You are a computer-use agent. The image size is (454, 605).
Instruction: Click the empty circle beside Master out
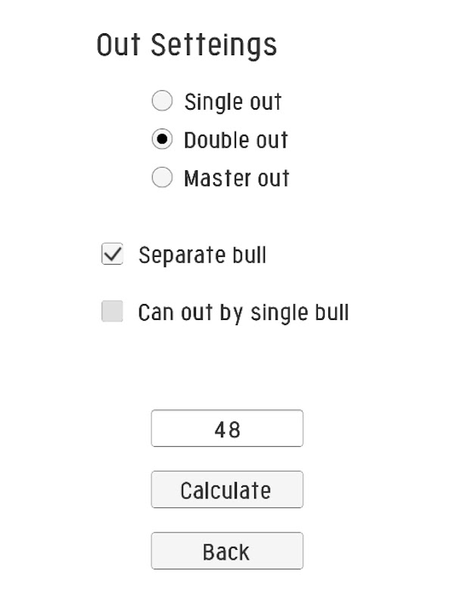[162, 178]
